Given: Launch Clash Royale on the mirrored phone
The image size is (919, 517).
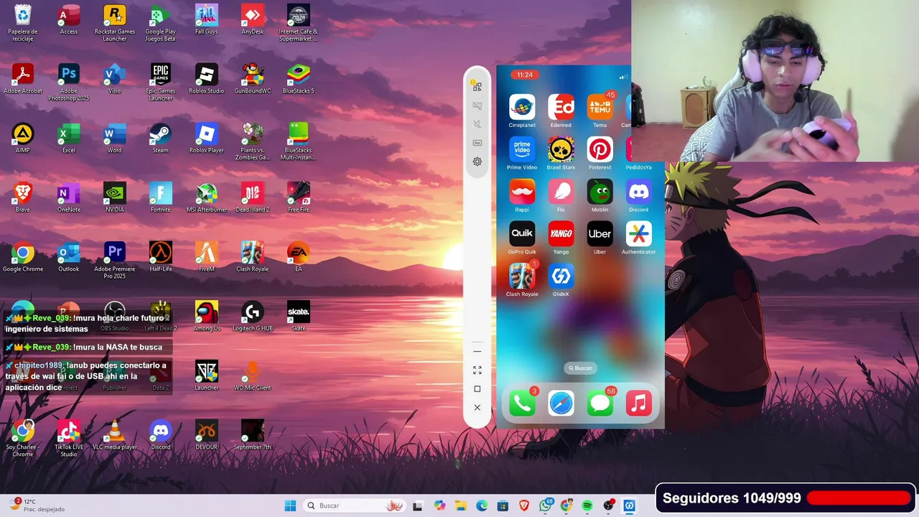Looking at the screenshot, I should [522, 276].
